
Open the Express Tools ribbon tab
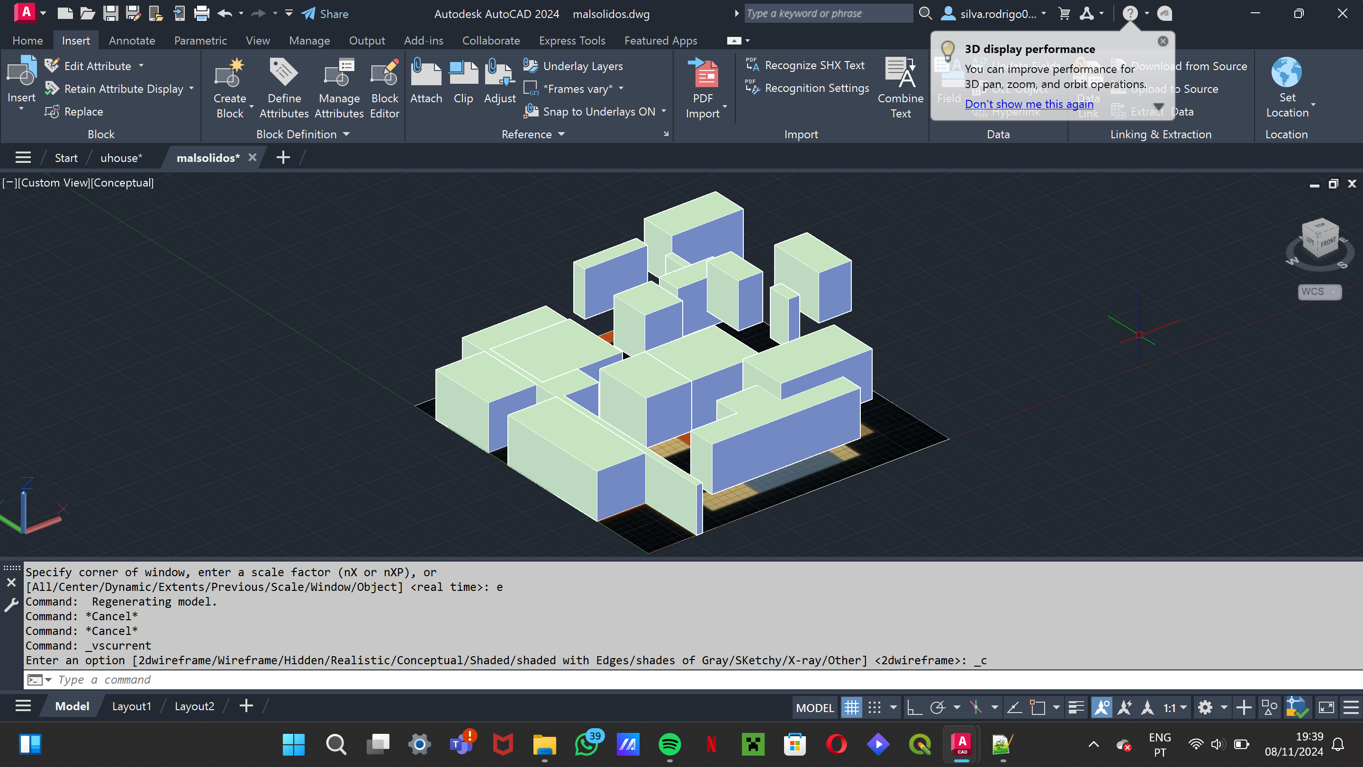coord(572,41)
